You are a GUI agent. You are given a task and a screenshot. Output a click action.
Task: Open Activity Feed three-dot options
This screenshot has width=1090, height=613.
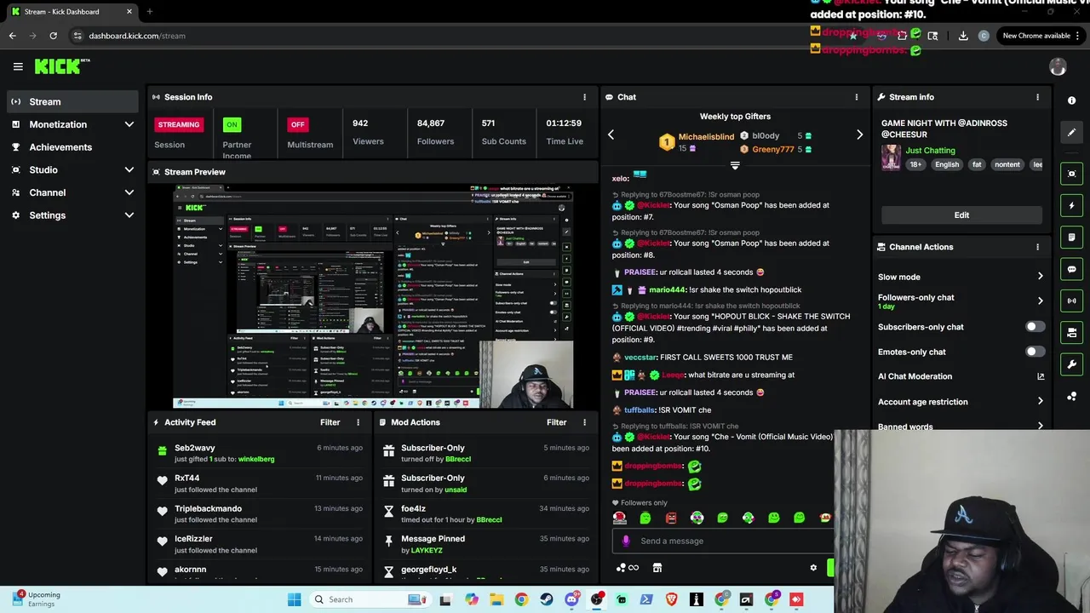(x=358, y=422)
